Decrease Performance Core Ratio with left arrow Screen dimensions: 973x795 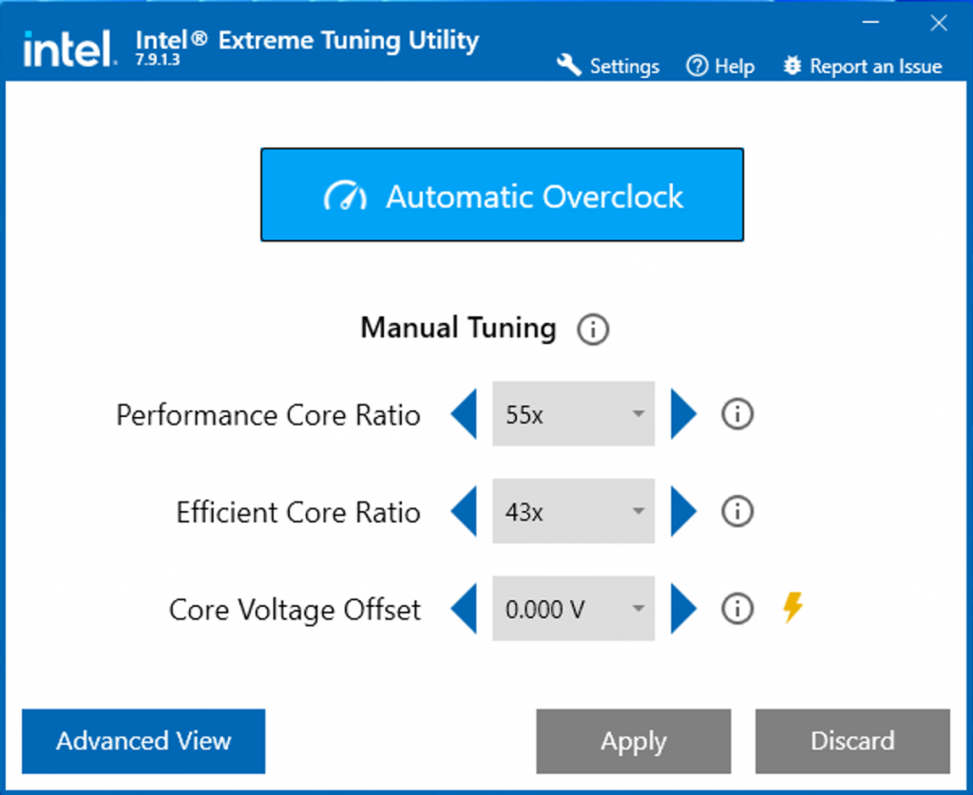coord(463,414)
